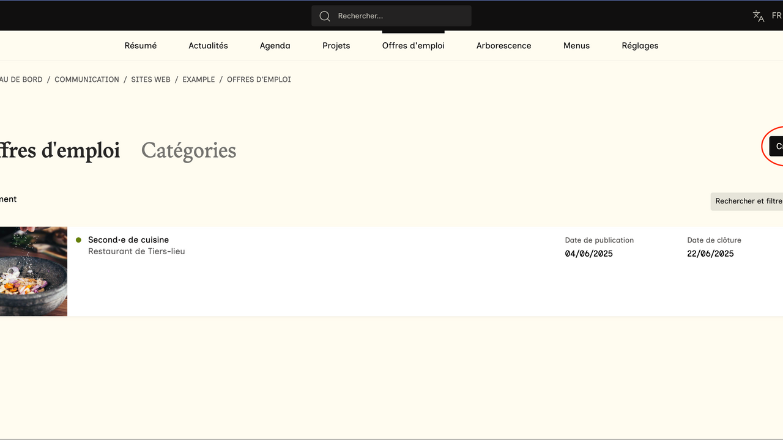Focus the Rechercher search field
The image size is (783, 440).
398,16
